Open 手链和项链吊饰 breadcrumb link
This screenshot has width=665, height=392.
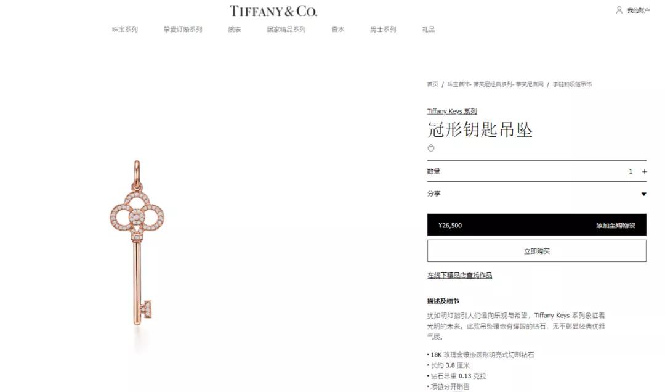coord(572,84)
